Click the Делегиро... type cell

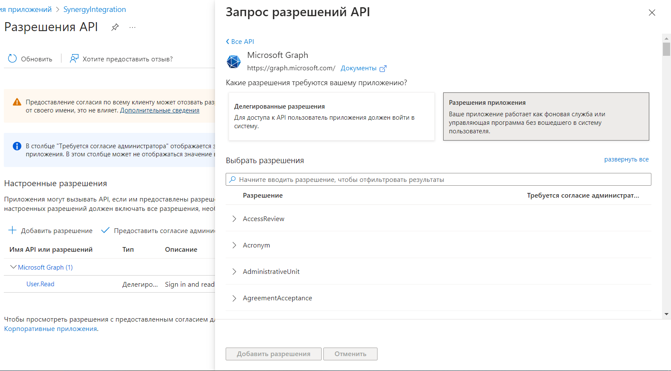140,285
